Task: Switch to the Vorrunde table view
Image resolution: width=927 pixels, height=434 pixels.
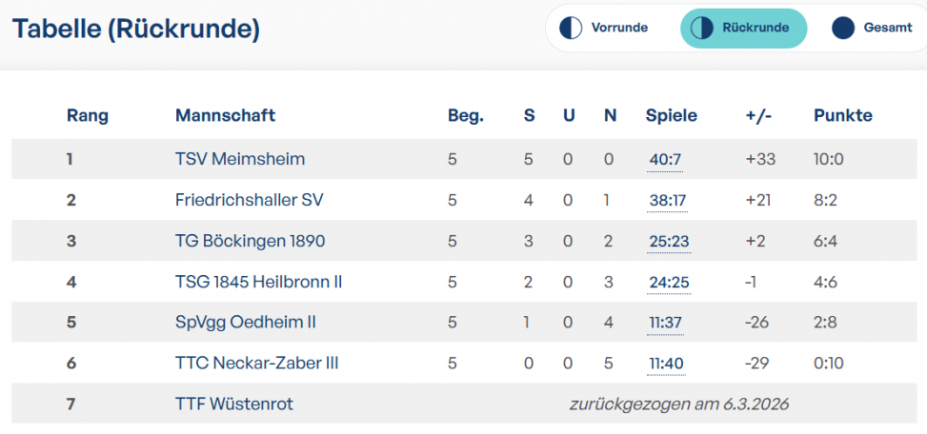Action: (x=606, y=28)
